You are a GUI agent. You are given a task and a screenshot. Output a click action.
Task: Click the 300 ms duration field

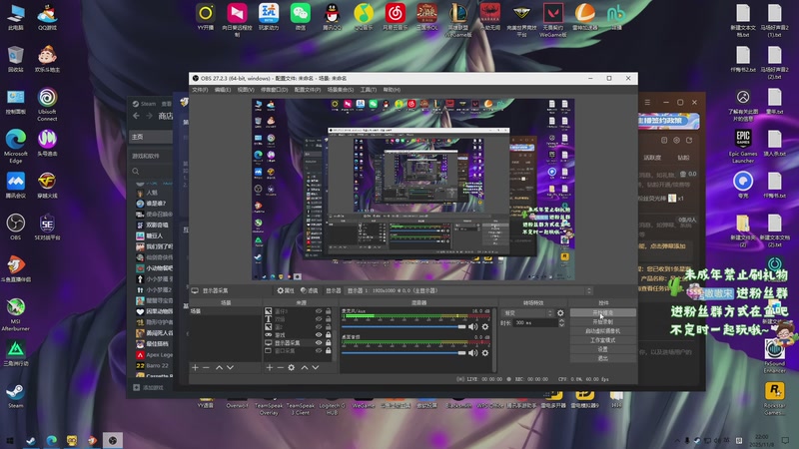pos(534,322)
